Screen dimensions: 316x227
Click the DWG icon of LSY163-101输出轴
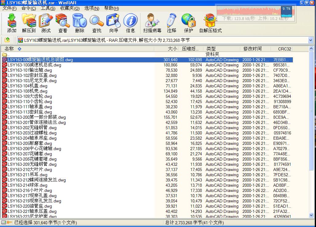point(5,70)
